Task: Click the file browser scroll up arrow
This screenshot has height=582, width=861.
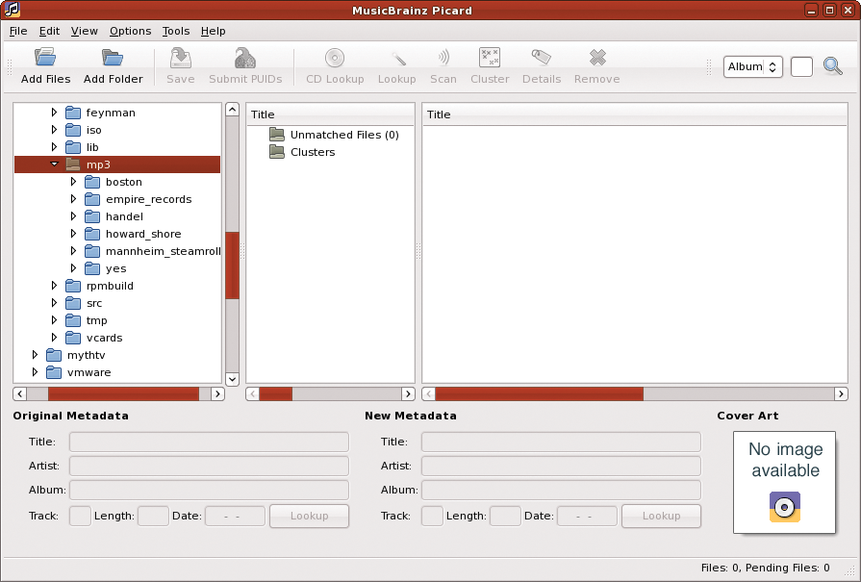Action: point(232,110)
